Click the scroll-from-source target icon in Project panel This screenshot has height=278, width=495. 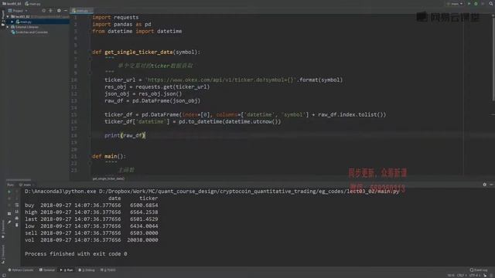(43, 11)
